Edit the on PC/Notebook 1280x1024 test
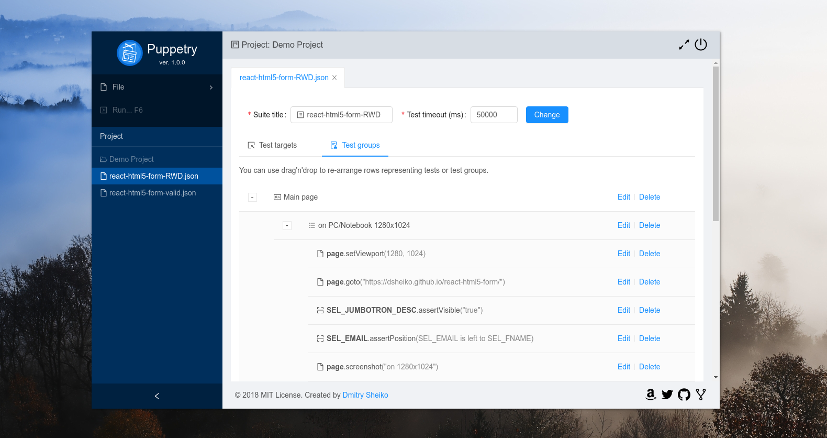Viewport: 827px width, 438px height. click(x=624, y=225)
